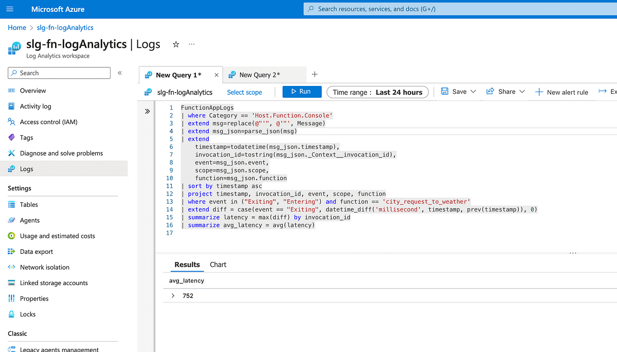Click the sidebar Search input field
This screenshot has height=352, width=617.
pos(59,73)
